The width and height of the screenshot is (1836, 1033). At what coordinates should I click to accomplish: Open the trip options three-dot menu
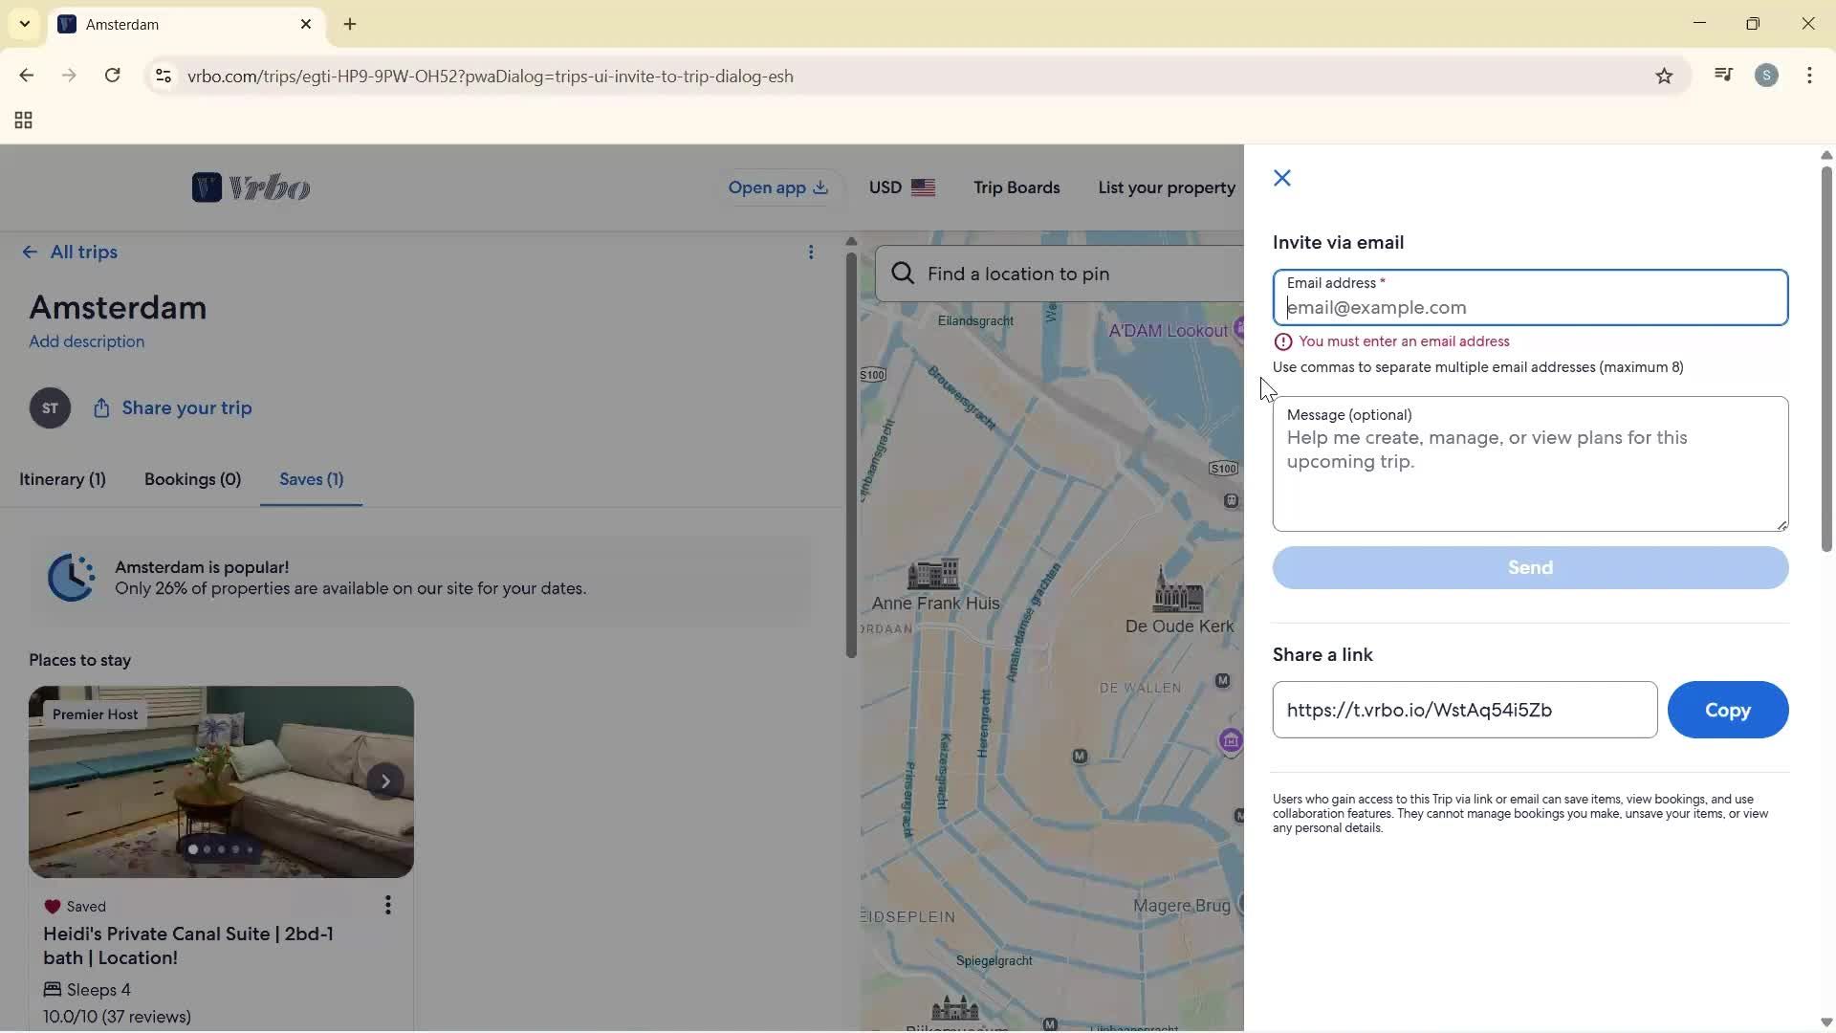(x=812, y=252)
